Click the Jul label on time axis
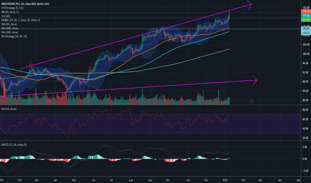Screen dimensions: 311x183 (111, 180)
